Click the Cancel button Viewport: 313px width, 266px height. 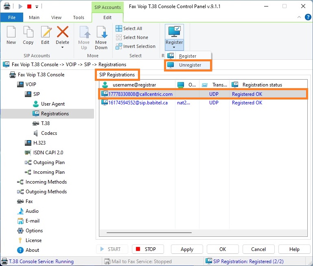[258, 249]
